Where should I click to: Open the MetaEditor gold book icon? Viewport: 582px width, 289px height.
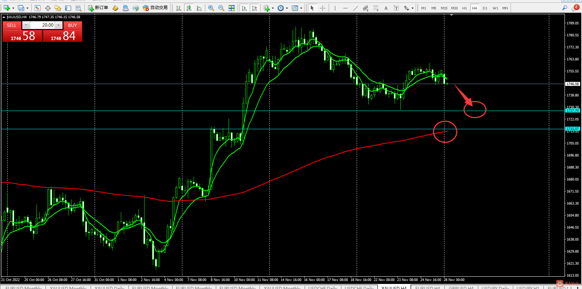[x=115, y=8]
